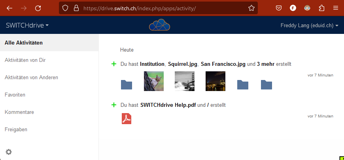344x160 pixels.
Task: Click 'vor 7 Minuten' on the Help.pdf activity
Action: pyautogui.click(x=320, y=116)
